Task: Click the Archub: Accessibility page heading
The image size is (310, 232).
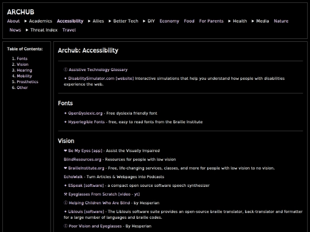Action: click(x=88, y=50)
